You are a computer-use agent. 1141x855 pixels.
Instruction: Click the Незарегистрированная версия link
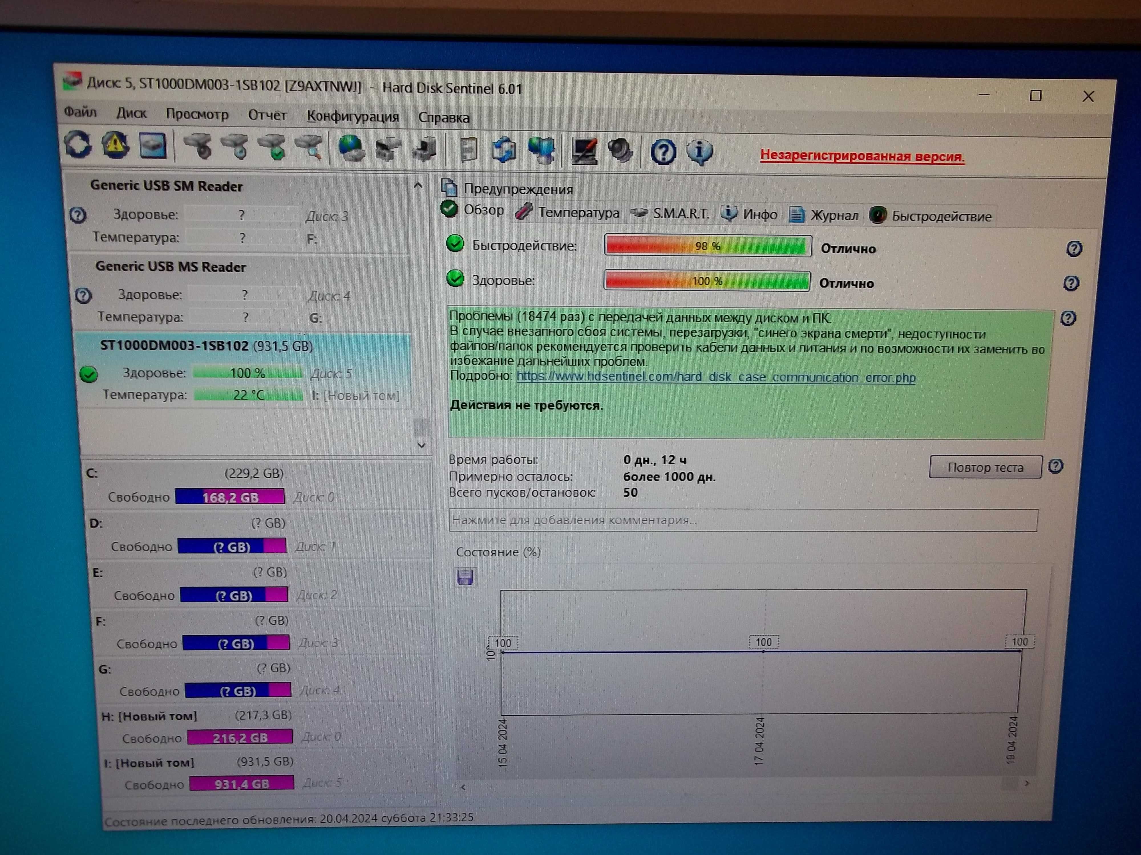pyautogui.click(x=862, y=156)
